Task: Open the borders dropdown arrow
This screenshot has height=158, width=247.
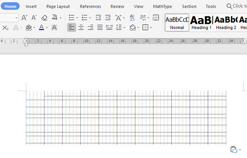Action: click(151, 28)
